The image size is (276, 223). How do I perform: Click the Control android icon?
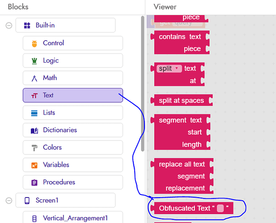click(x=34, y=43)
